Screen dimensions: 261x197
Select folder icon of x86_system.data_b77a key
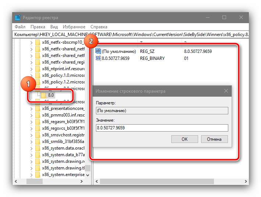(x=37, y=155)
